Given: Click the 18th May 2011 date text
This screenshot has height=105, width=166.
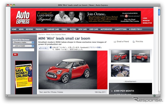Looking at the screenshot, I should coord(100,92).
